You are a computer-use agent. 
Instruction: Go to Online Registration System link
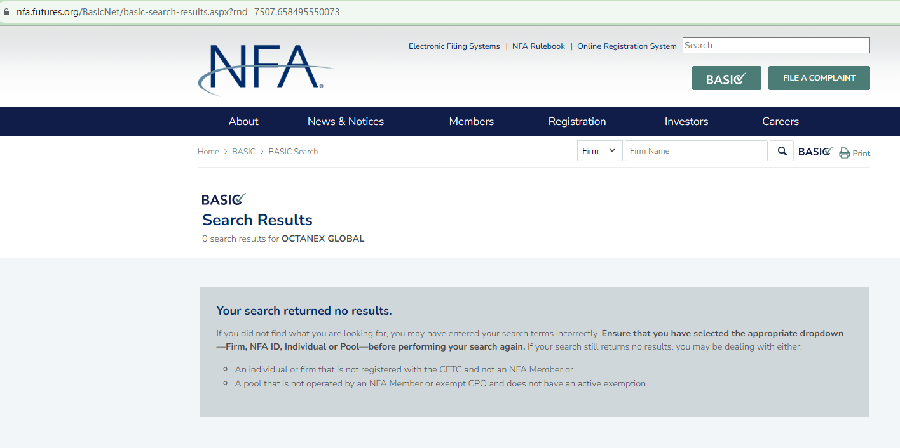pyautogui.click(x=627, y=46)
